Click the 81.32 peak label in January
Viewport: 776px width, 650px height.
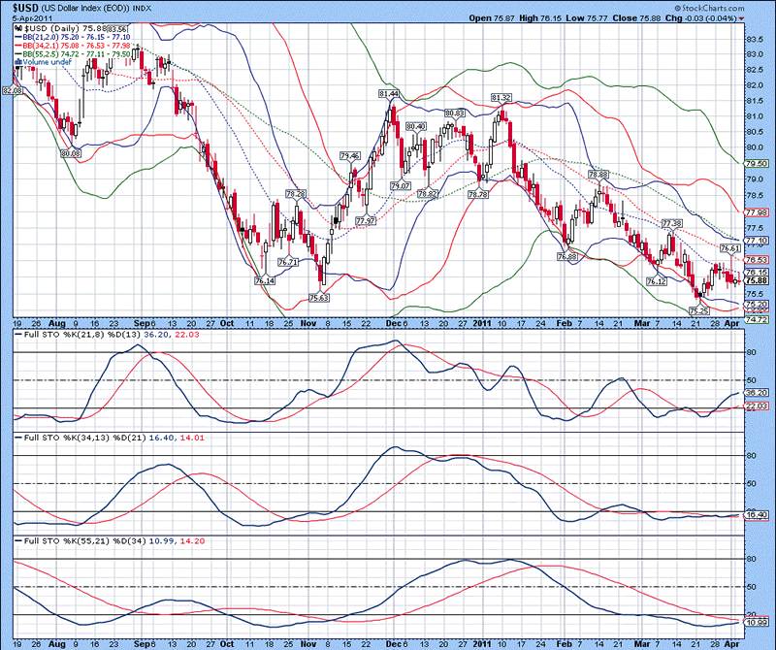pyautogui.click(x=501, y=98)
